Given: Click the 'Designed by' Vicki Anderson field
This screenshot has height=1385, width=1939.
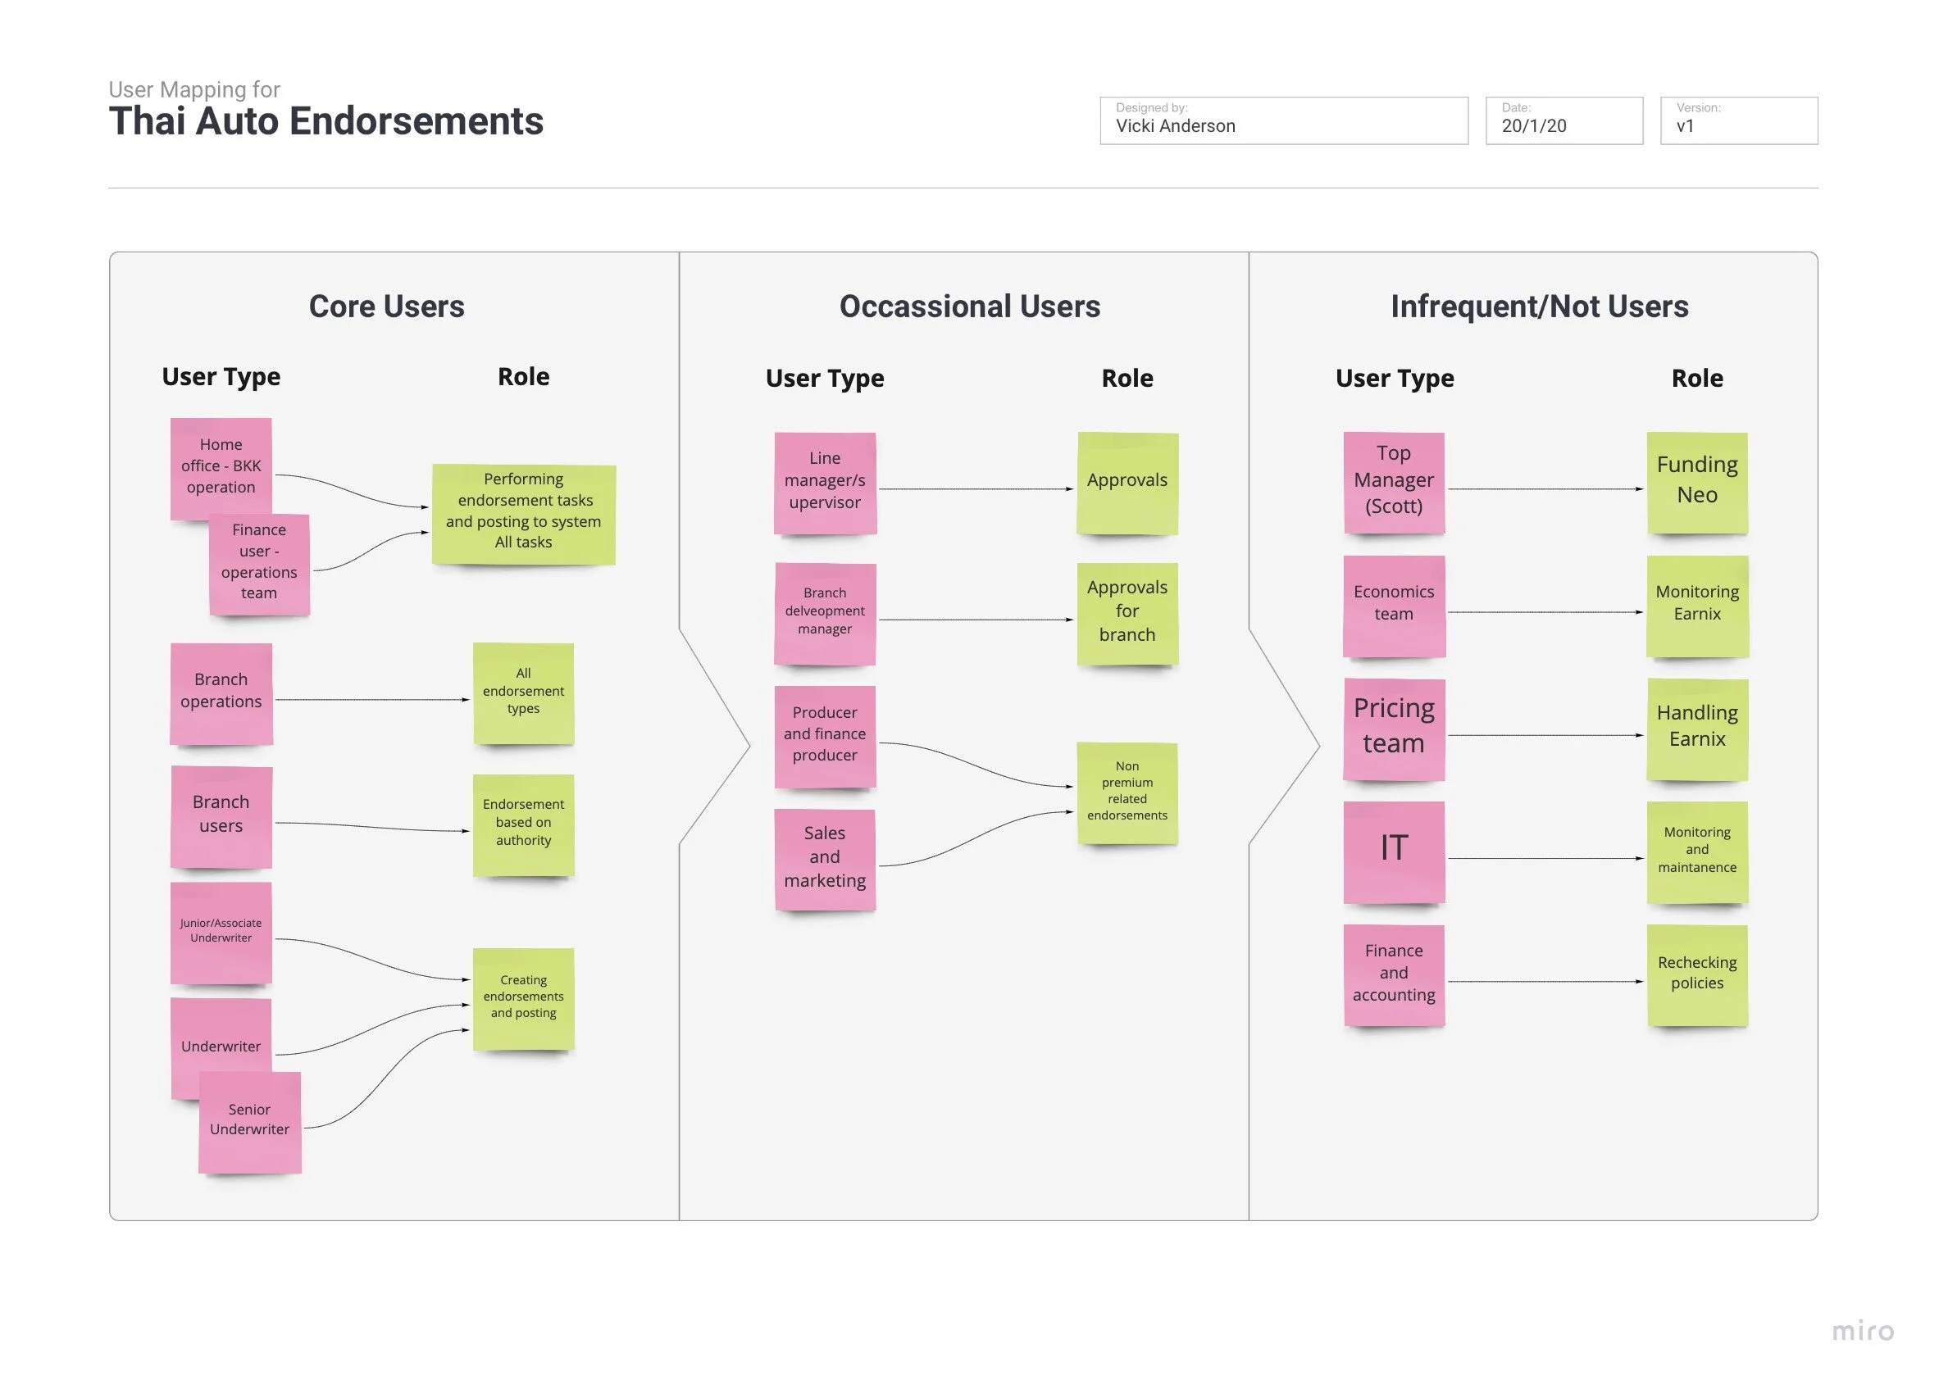Looking at the screenshot, I should point(1283,120).
